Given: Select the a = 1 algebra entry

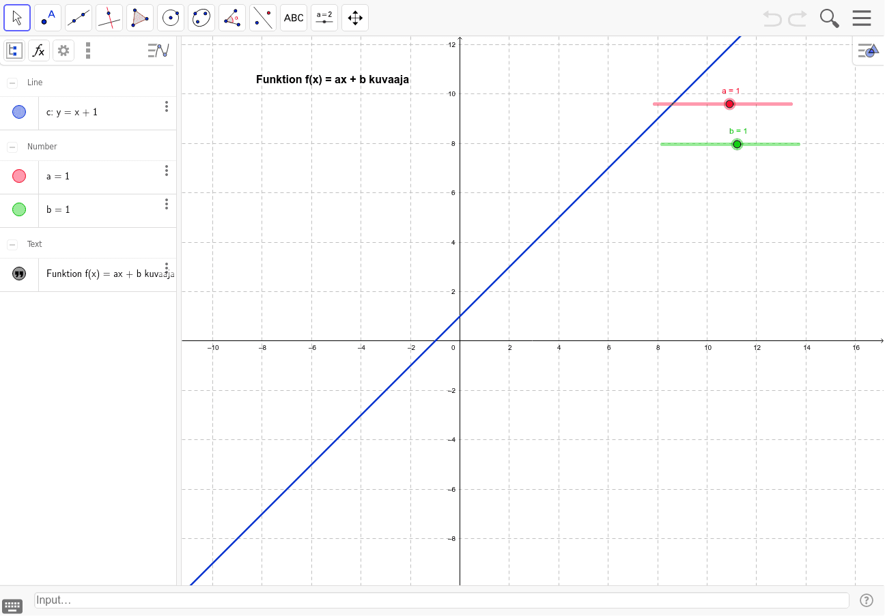Looking at the screenshot, I should point(88,177).
